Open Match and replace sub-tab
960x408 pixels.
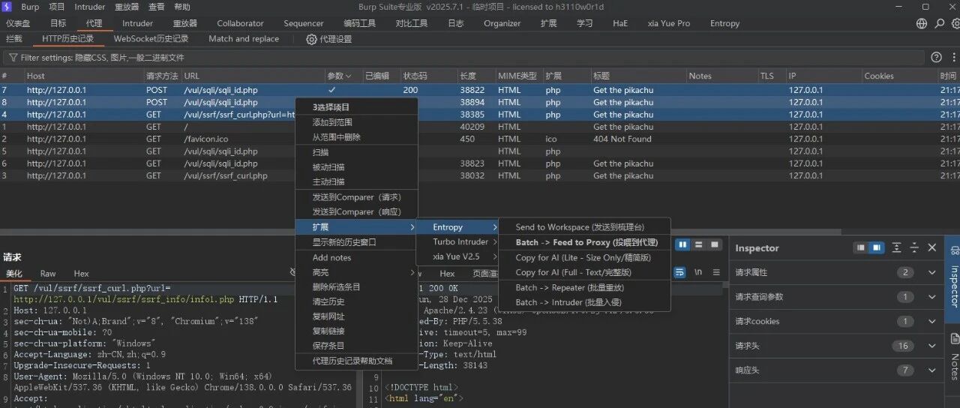click(x=244, y=39)
